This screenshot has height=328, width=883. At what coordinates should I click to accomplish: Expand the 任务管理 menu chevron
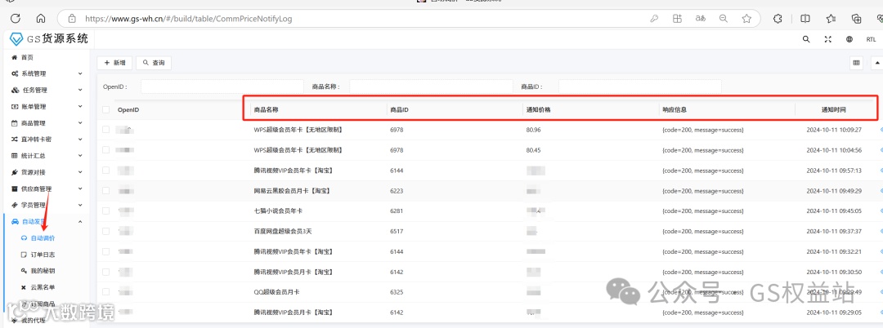pos(80,90)
